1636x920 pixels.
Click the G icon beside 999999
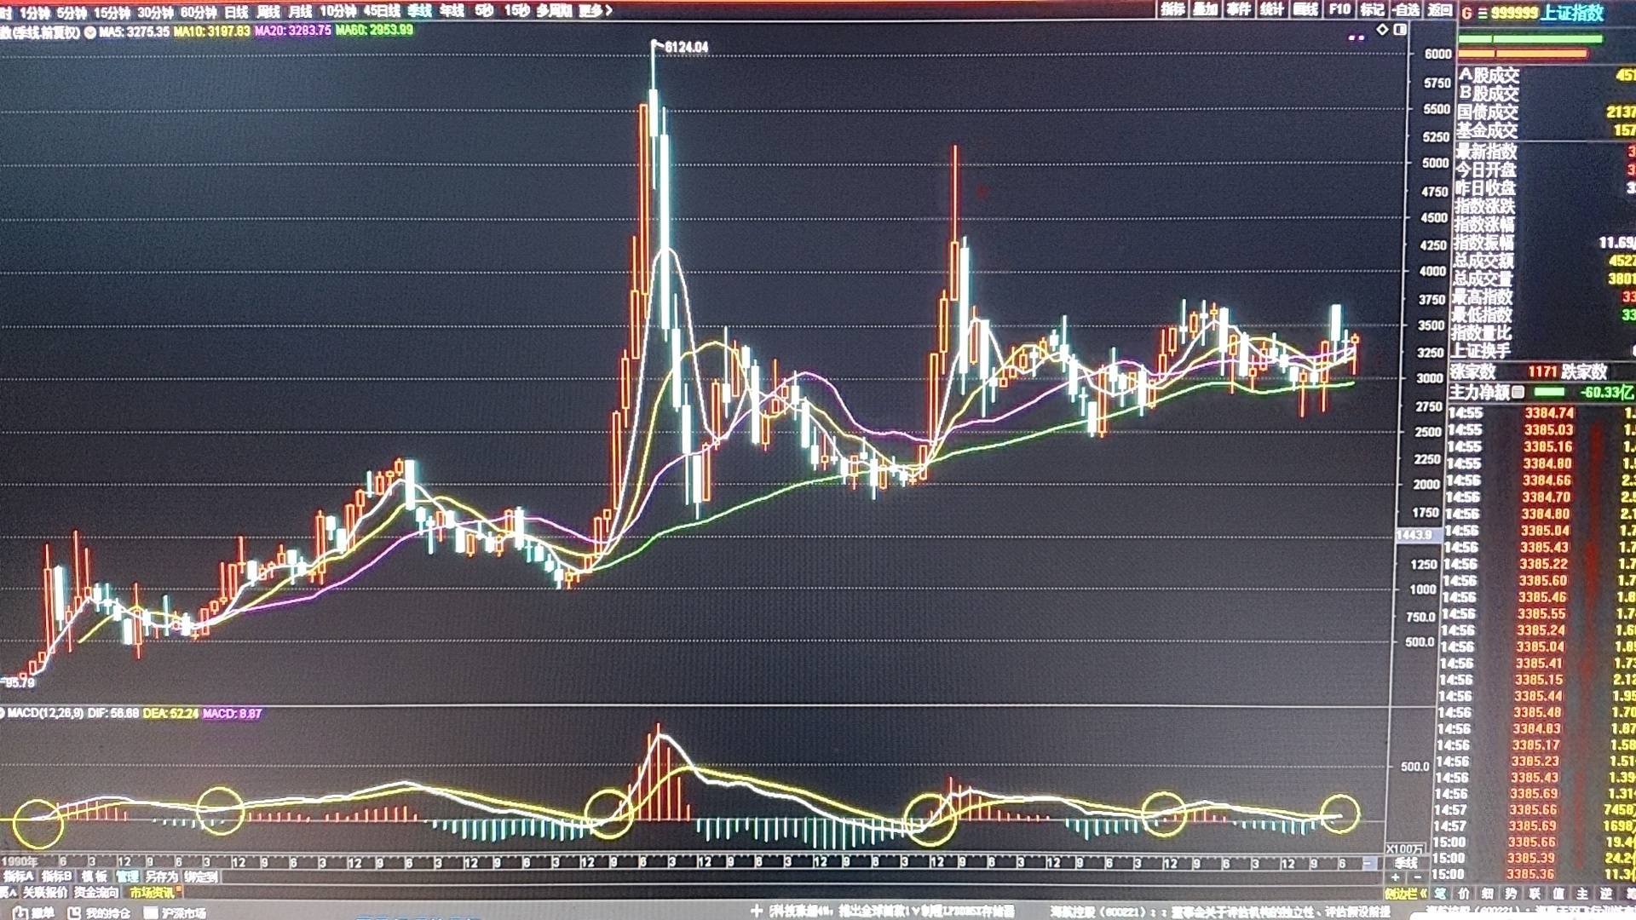pyautogui.click(x=1466, y=13)
